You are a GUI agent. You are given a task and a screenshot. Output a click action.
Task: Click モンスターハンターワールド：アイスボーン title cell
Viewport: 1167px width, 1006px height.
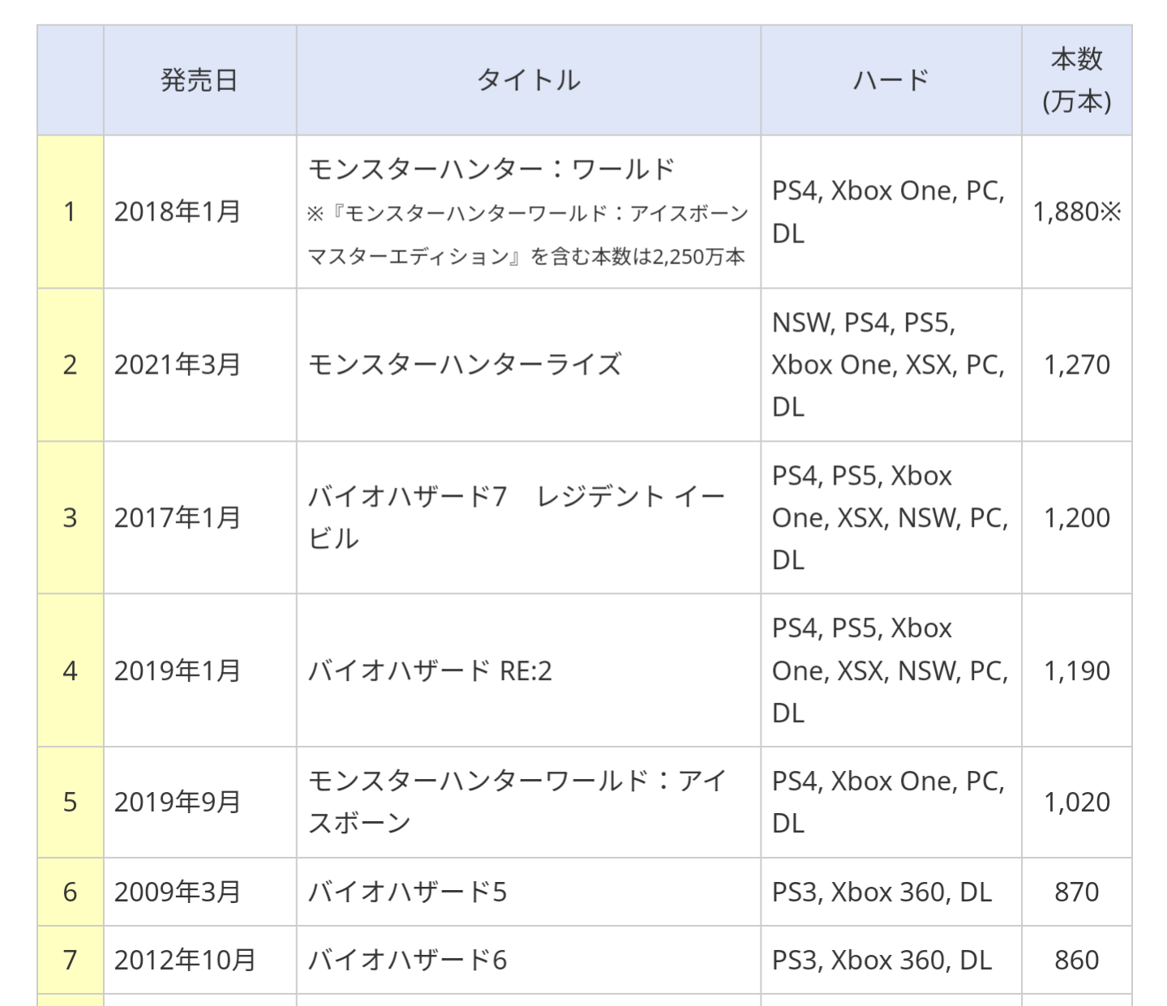click(x=529, y=803)
